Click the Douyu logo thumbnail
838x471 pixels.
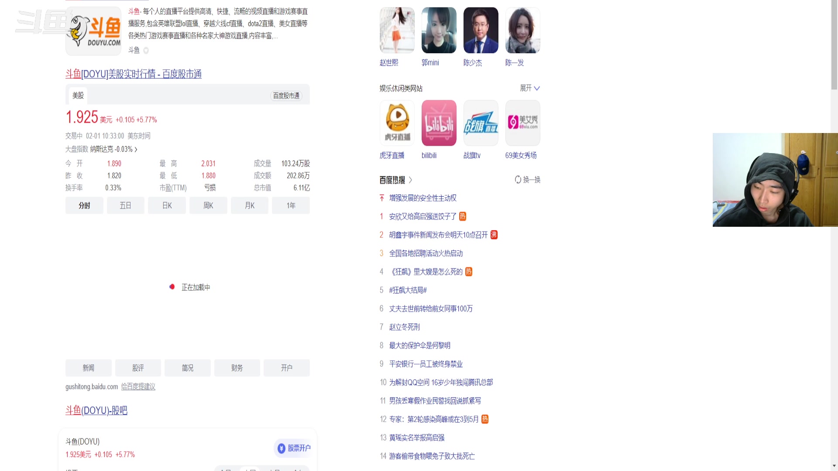pyautogui.click(x=93, y=31)
